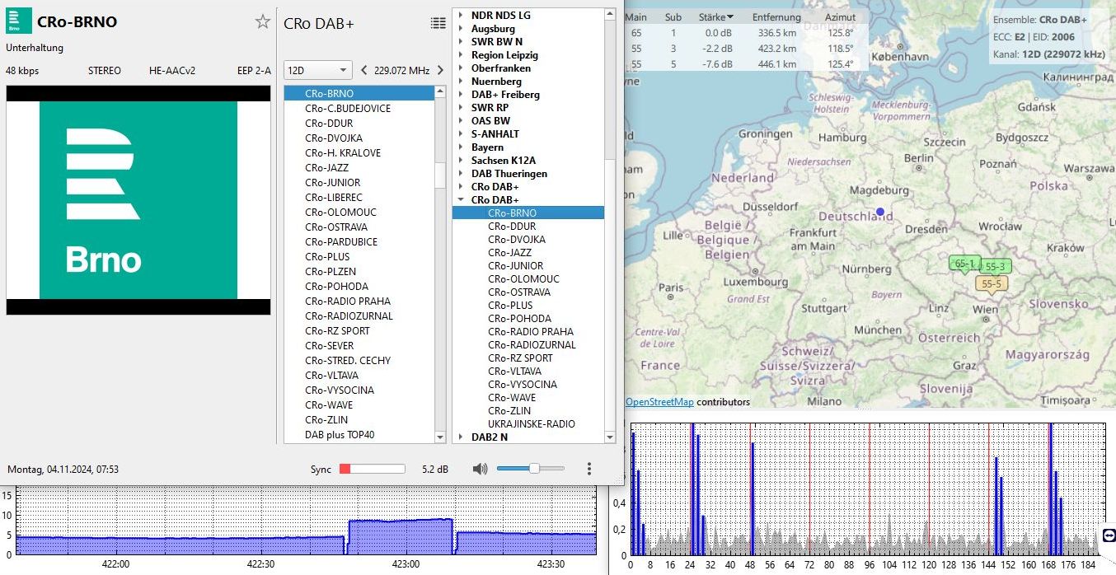Mute audio with the speaker icon

480,469
